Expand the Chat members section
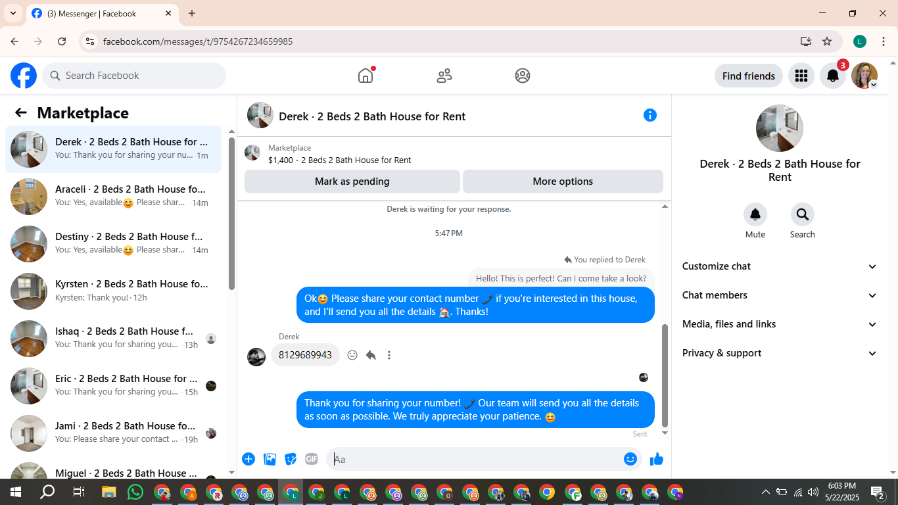Image resolution: width=898 pixels, height=505 pixels. pyautogui.click(x=780, y=295)
